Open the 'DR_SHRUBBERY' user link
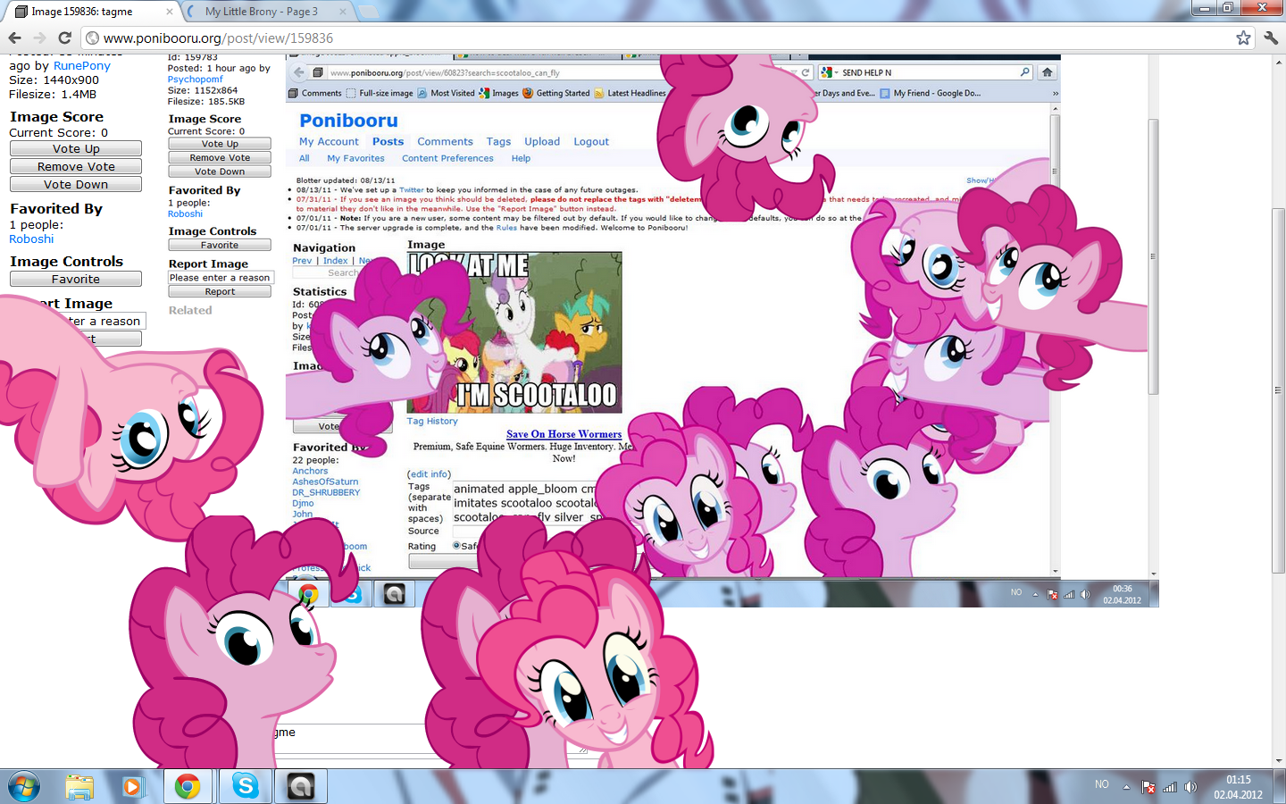 click(326, 492)
